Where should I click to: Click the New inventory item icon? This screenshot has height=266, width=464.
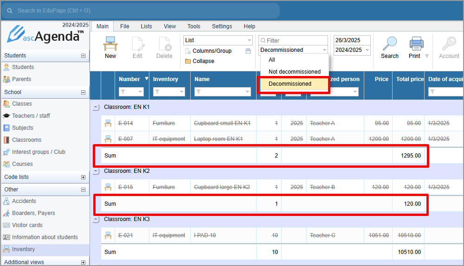110,44
